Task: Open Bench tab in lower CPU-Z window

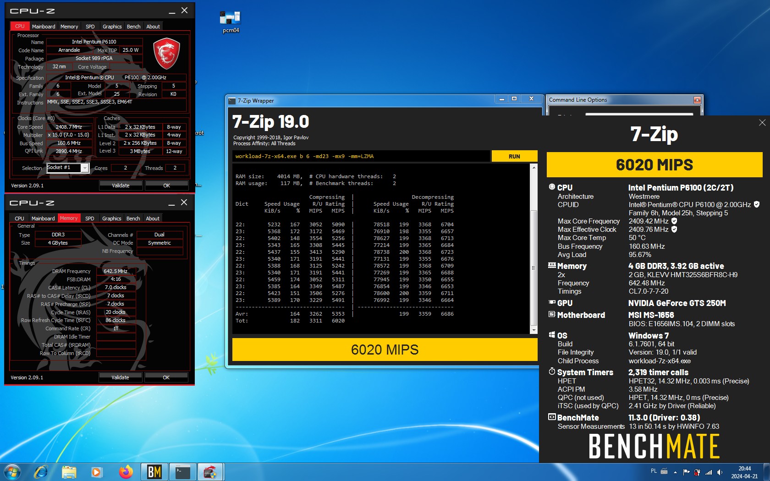Action: click(x=133, y=219)
